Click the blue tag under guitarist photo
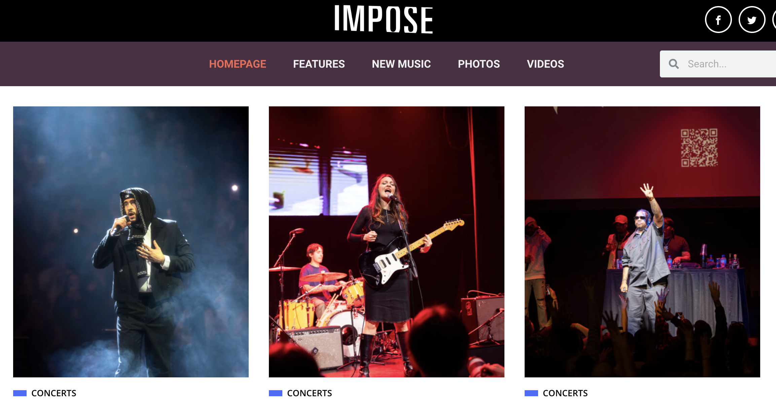 point(276,393)
